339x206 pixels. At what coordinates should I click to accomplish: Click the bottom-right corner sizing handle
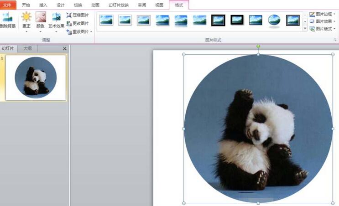(x=333, y=203)
